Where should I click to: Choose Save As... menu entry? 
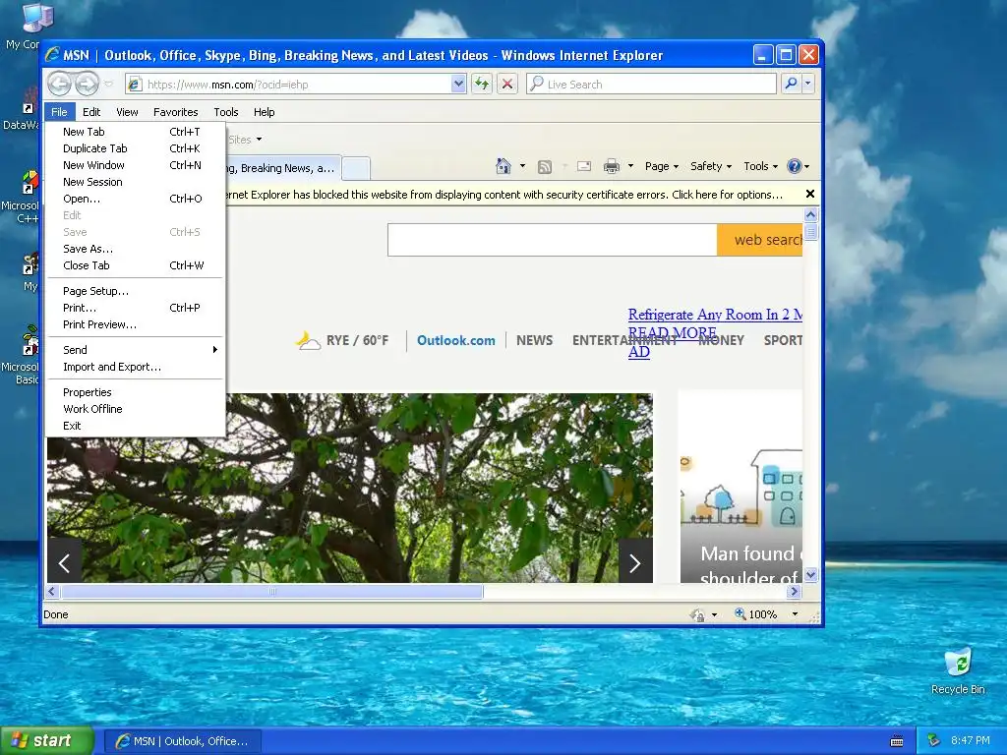point(136,249)
